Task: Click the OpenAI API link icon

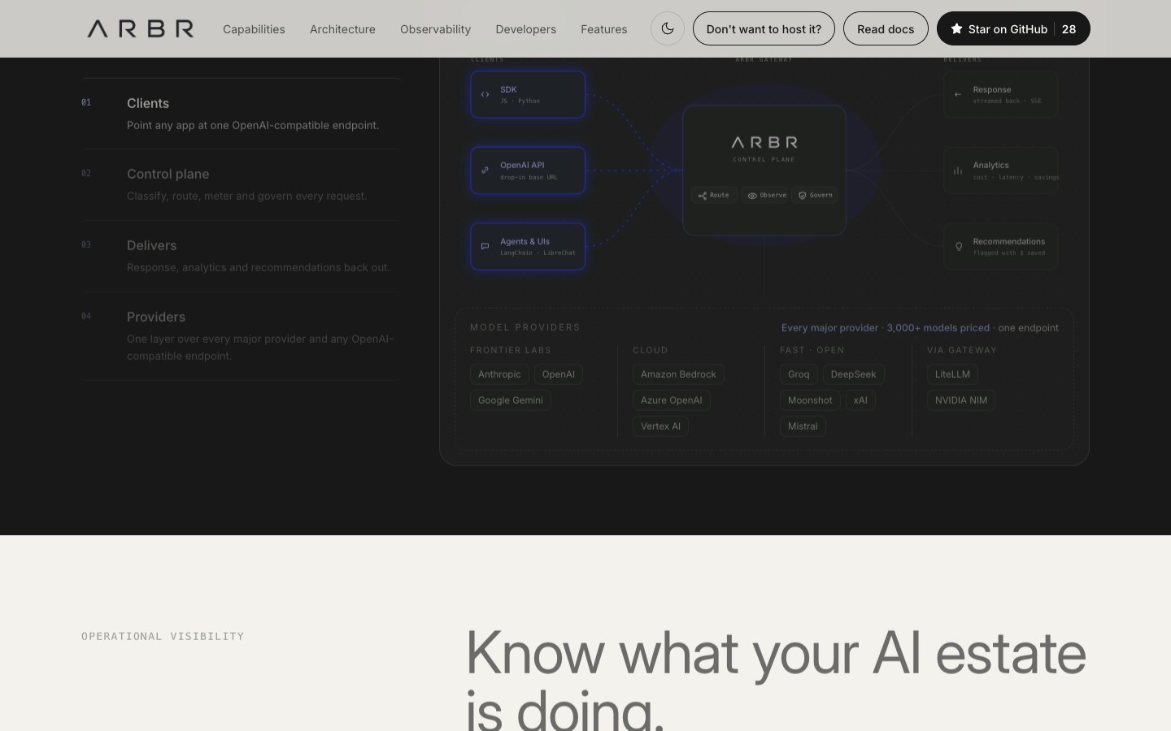Action: tap(485, 171)
